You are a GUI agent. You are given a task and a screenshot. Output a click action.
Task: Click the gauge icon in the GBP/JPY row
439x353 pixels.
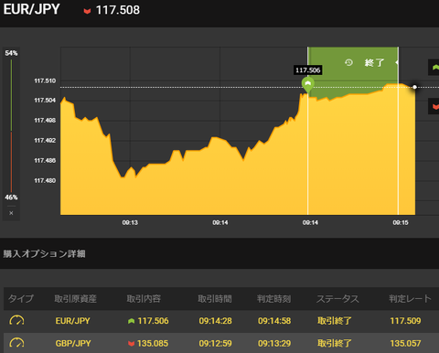(x=16, y=343)
